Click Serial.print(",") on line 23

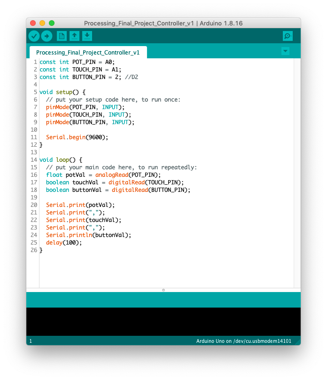76,227
